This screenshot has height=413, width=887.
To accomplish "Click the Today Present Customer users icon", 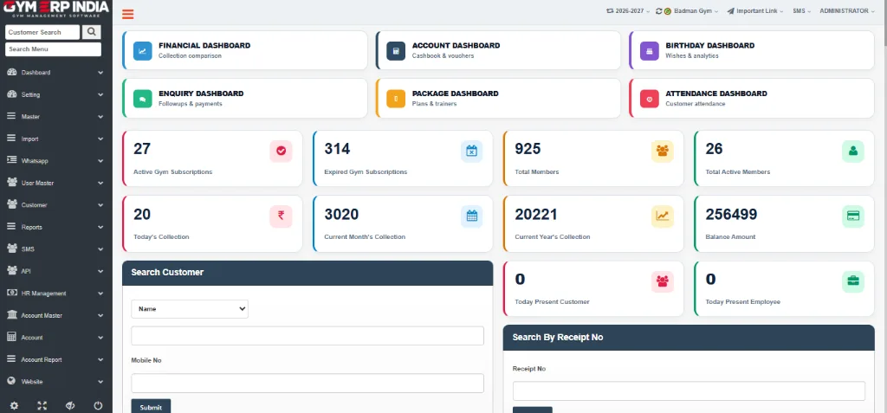I will click(663, 281).
